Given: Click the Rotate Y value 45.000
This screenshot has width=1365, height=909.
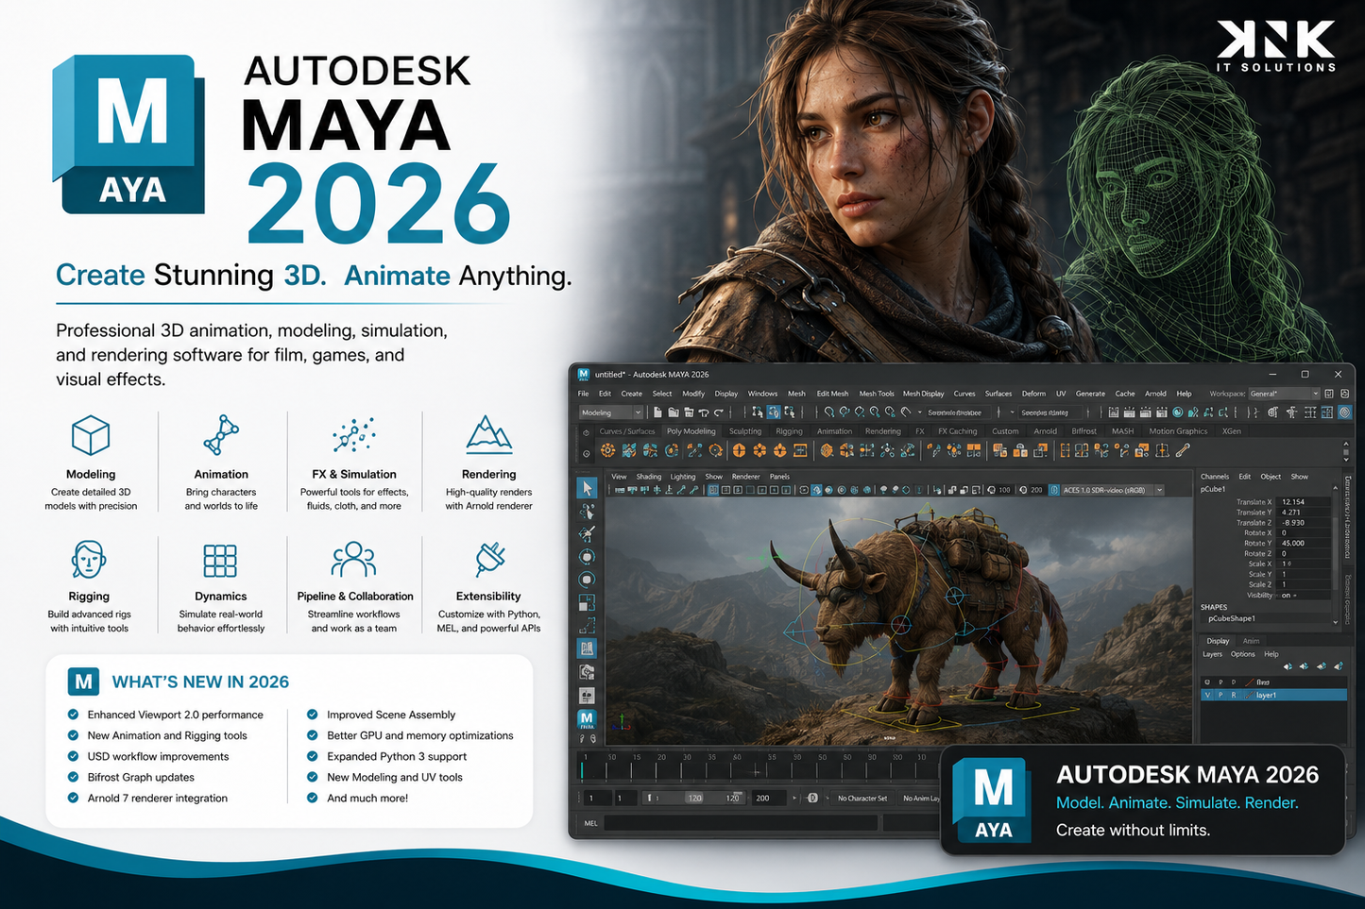Looking at the screenshot, I should coord(1305,544).
